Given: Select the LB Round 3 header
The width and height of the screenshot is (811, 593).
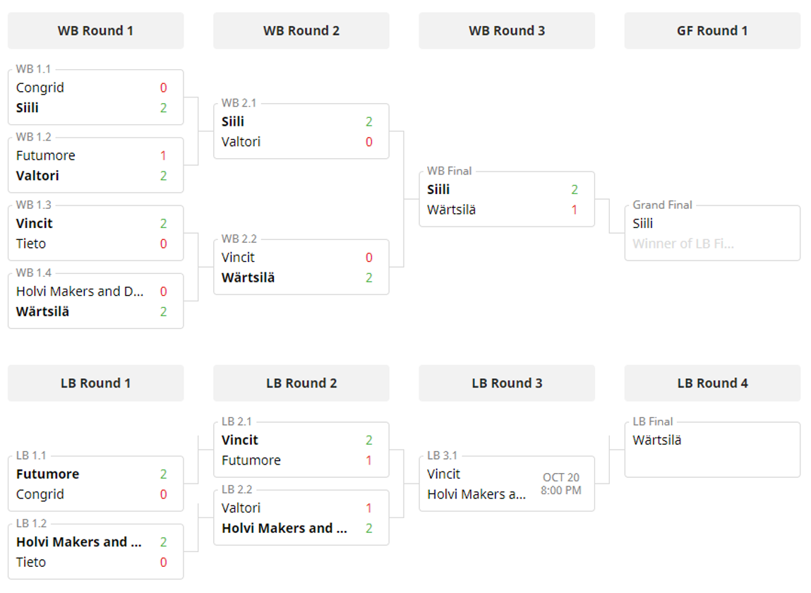Looking at the screenshot, I should 506,383.
